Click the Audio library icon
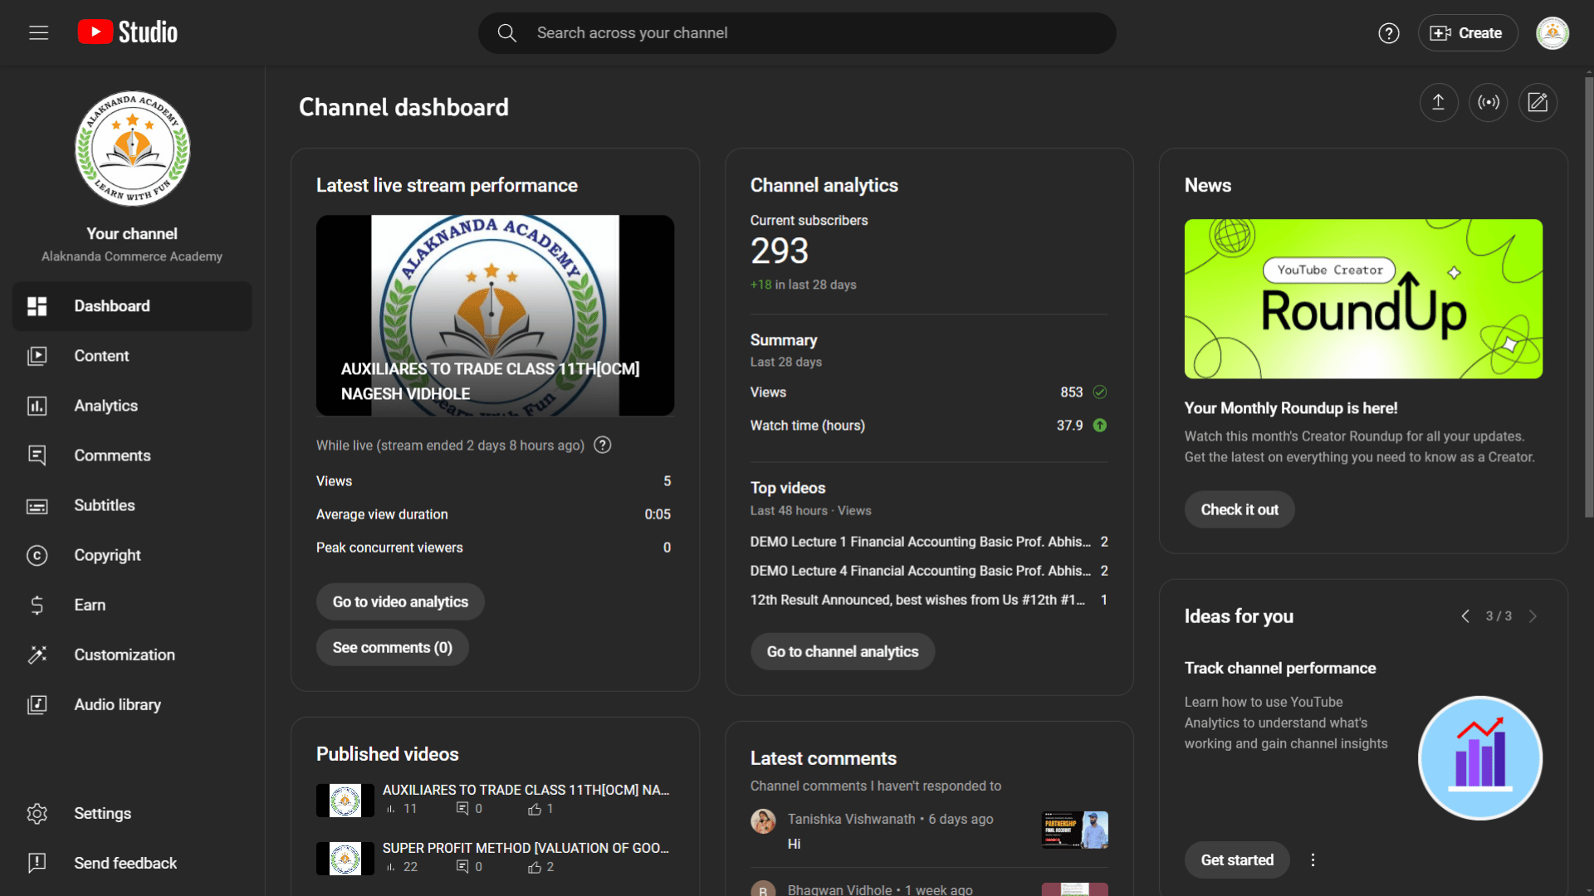The image size is (1594, 896). (x=37, y=704)
